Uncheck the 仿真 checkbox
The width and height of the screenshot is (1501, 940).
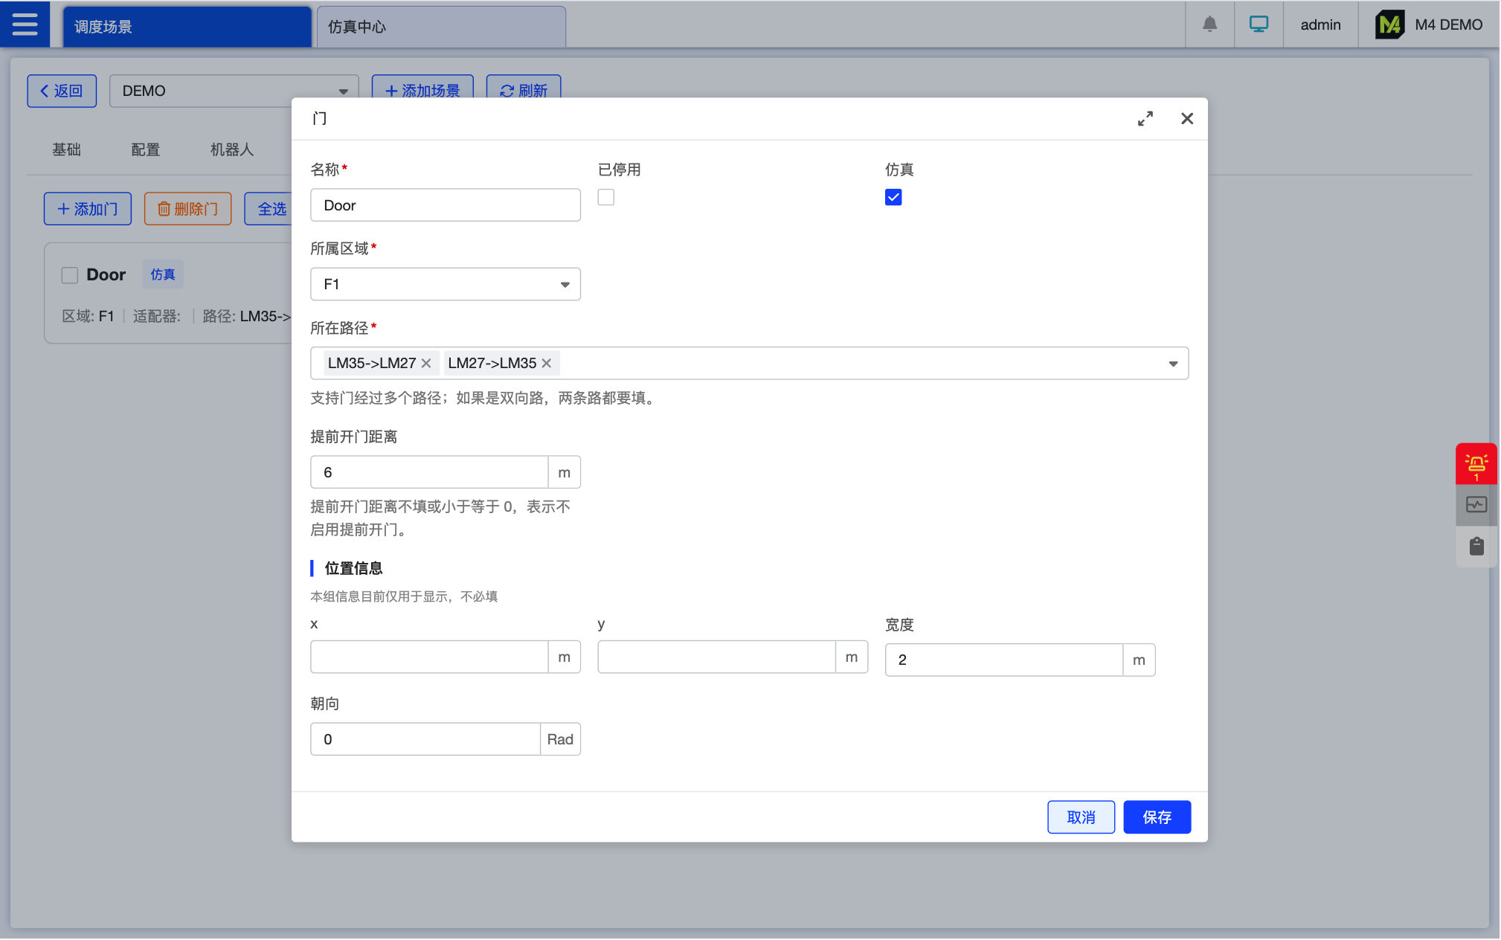[x=893, y=198]
